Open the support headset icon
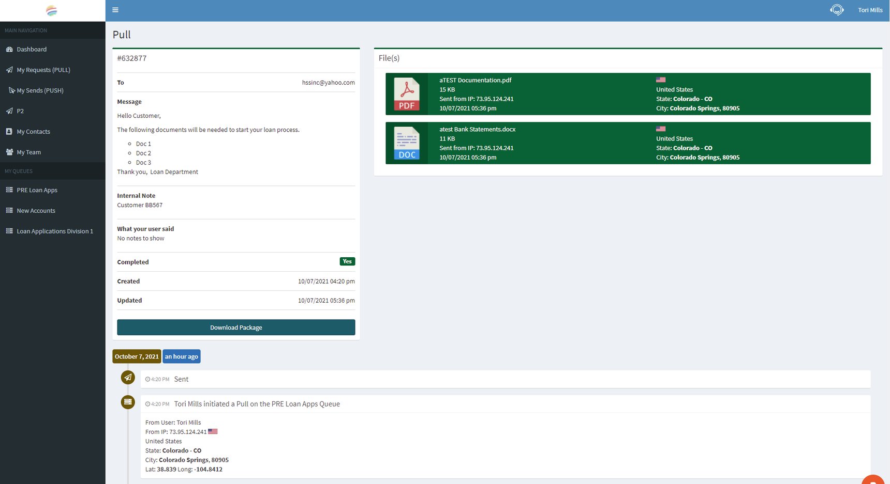The image size is (890, 484). [x=837, y=10]
